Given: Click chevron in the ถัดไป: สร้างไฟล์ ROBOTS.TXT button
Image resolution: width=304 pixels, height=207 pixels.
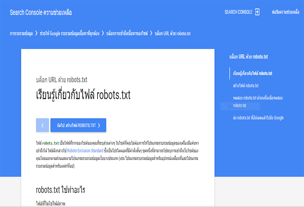Looking at the screenshot, I should pyautogui.click(x=99, y=125).
